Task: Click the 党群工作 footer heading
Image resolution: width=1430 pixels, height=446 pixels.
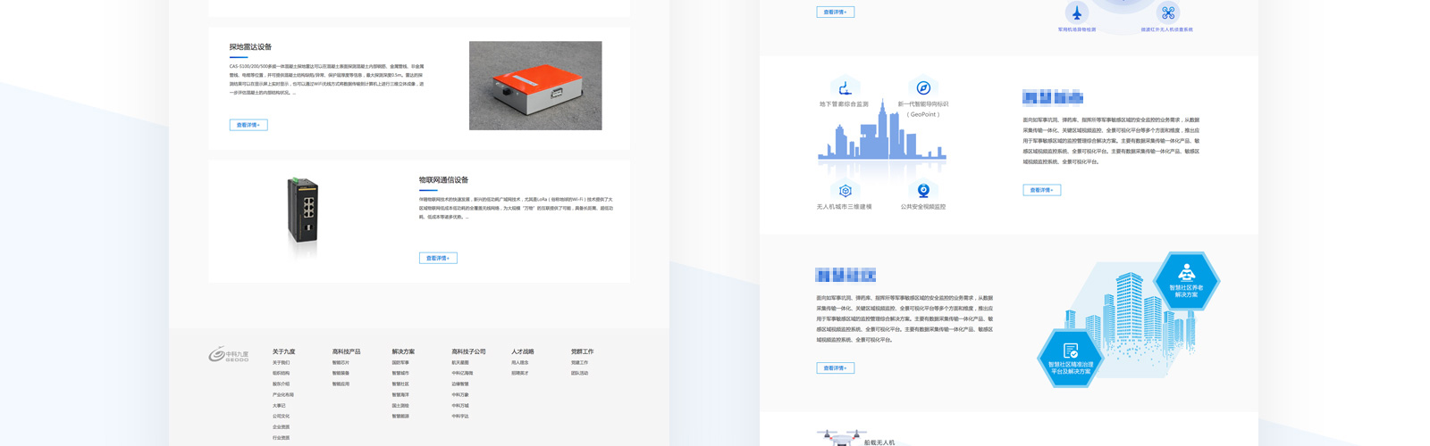Action: [582, 351]
